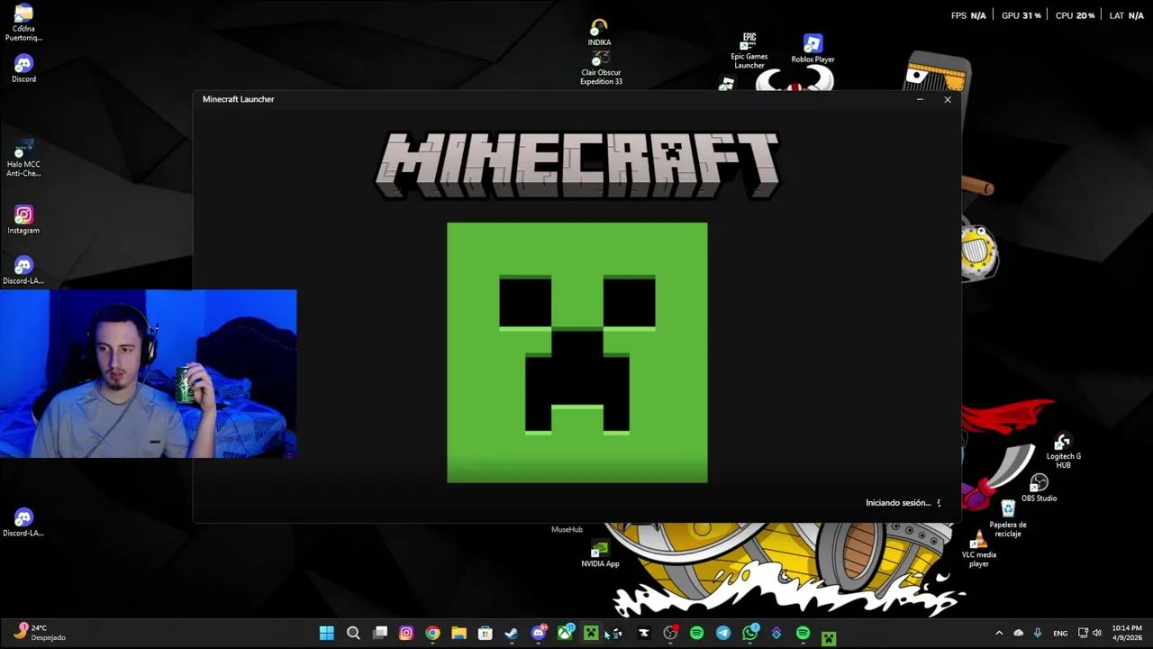Open WhatsApp from the taskbar
This screenshot has width=1153, height=649.
(x=749, y=634)
